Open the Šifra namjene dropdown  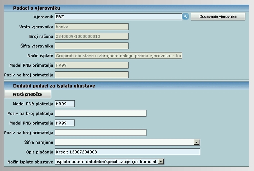(197, 142)
